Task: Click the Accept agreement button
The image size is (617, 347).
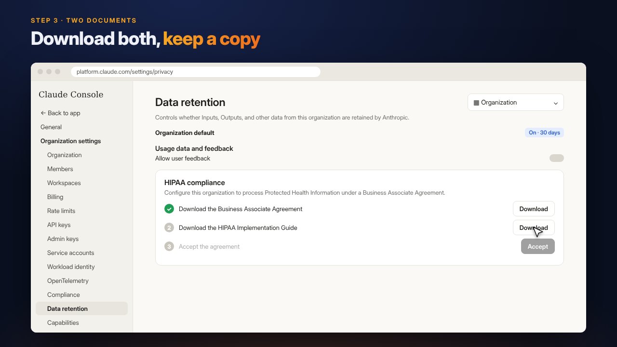Action: pos(537,246)
